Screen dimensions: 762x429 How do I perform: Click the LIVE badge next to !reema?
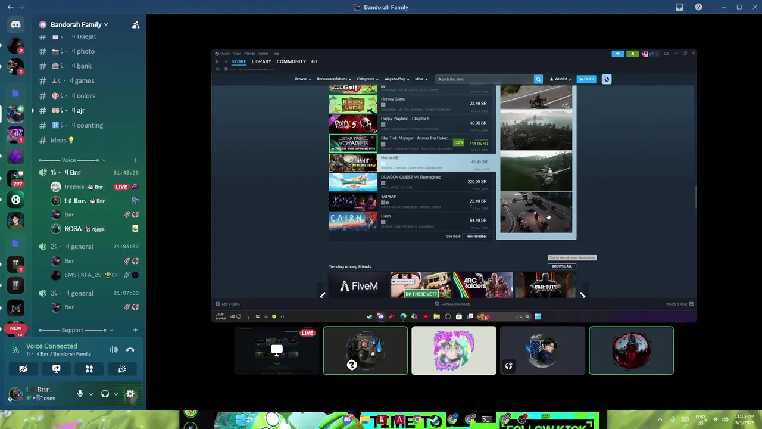pyautogui.click(x=121, y=186)
